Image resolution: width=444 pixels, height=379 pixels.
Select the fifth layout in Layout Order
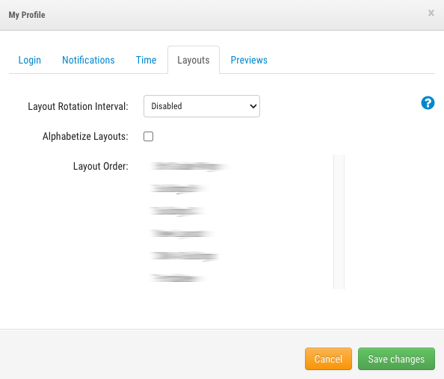click(185, 256)
